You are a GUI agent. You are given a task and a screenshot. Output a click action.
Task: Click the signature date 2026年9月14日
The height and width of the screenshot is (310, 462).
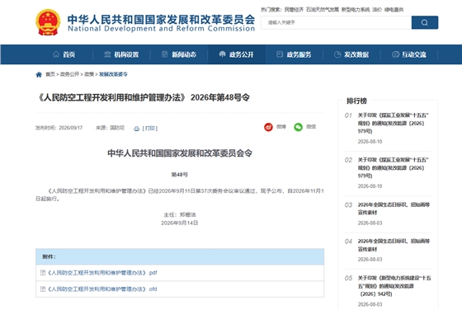click(180, 223)
